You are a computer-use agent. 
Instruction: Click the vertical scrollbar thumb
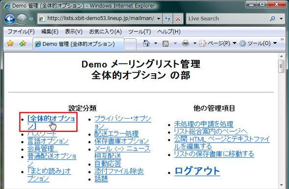(x=281, y=66)
